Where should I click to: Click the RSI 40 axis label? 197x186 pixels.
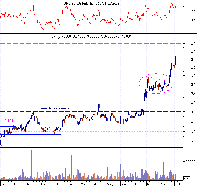point(194,26)
